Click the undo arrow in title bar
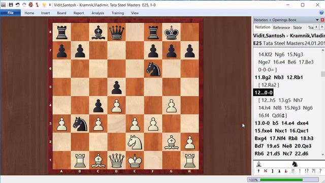This screenshot has height=183, width=325. click(x=17, y=5)
